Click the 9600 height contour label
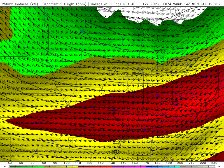The width and height of the screenshot is (224, 168). [x=163, y=19]
